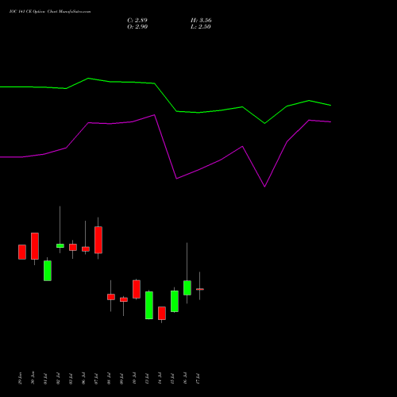This screenshot has height=397, width=397.
Task: Select the last doji candle on 17 Jul
Action: tap(200, 289)
